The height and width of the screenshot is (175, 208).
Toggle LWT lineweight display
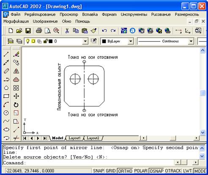[x=187, y=171]
